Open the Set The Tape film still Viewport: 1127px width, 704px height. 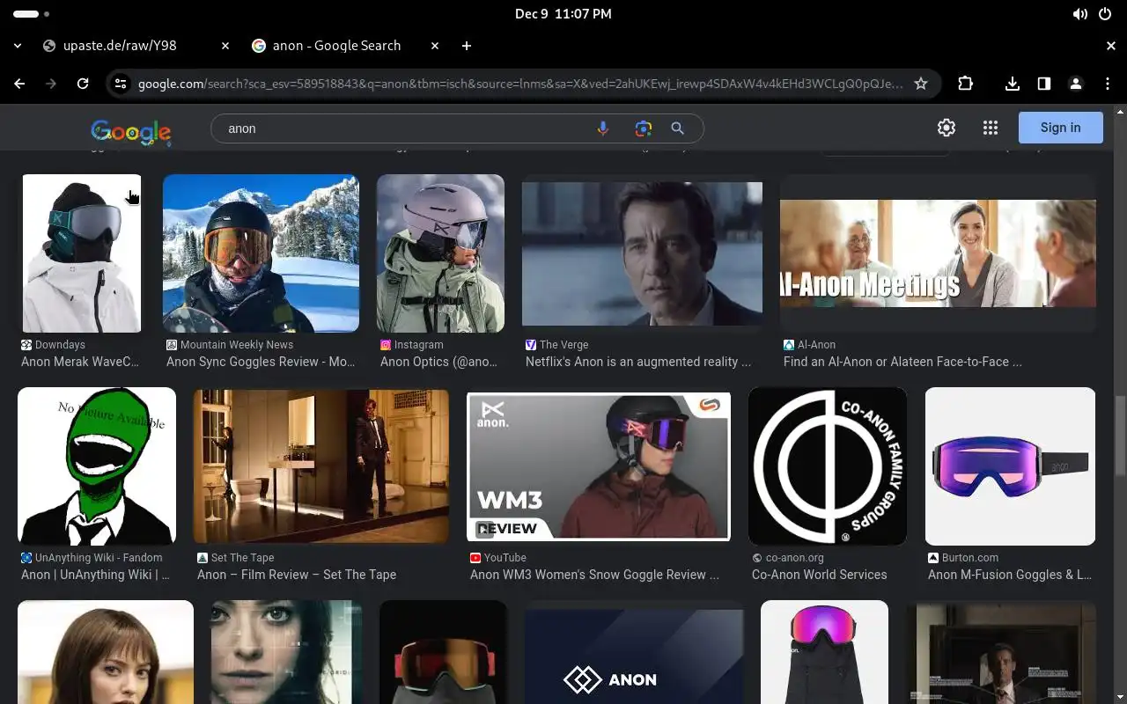(x=321, y=466)
